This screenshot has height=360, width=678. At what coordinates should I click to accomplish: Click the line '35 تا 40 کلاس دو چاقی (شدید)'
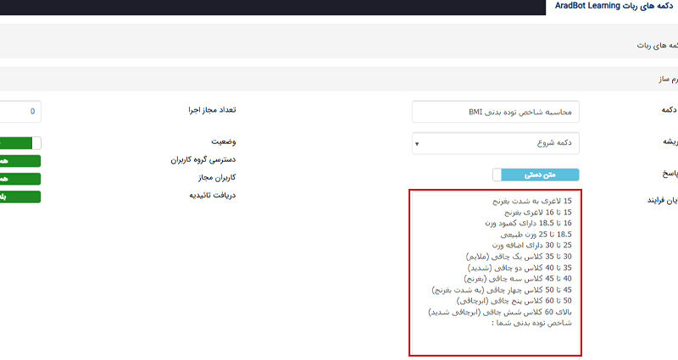(520, 268)
